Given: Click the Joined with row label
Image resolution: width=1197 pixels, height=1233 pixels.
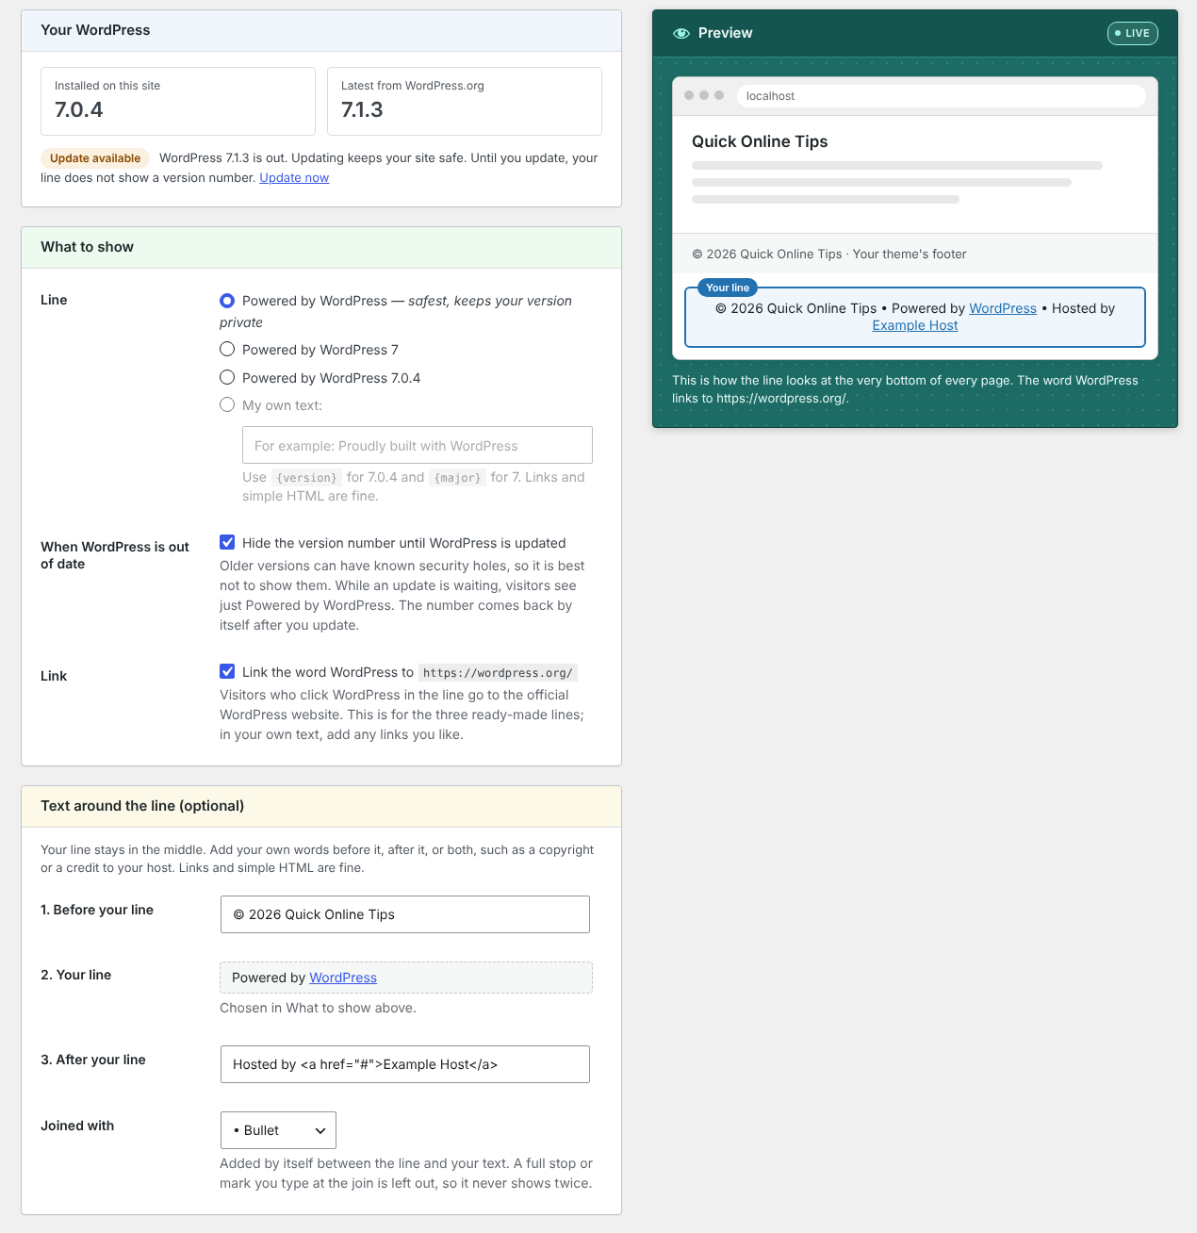Looking at the screenshot, I should tap(77, 1126).
